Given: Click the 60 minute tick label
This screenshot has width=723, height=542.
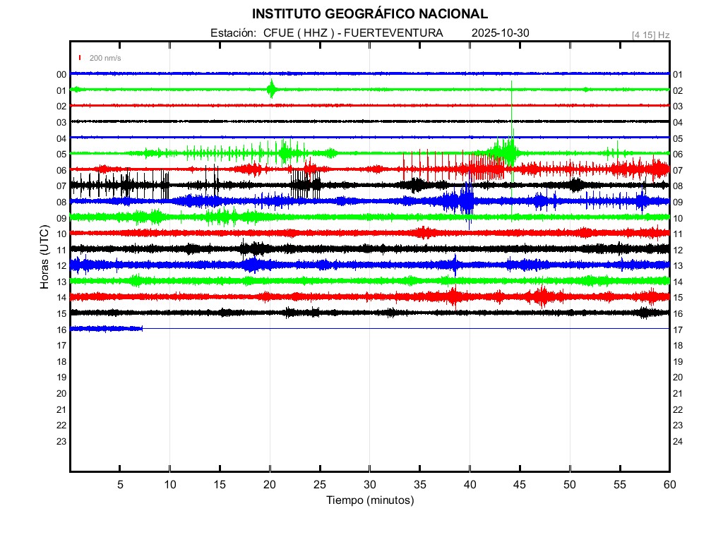Looking at the screenshot, I should tap(669, 484).
